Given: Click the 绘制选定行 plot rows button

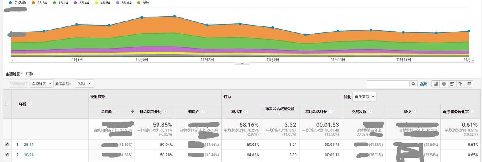Looking at the screenshot, I should tap(18, 84).
